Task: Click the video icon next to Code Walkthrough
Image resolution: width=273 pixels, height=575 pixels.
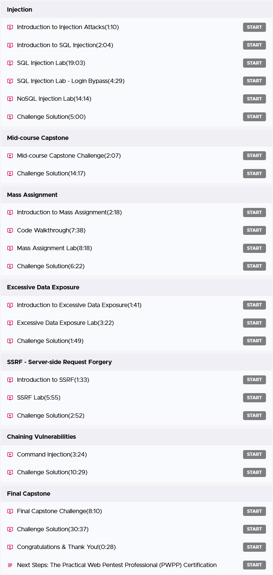Action: point(10,231)
